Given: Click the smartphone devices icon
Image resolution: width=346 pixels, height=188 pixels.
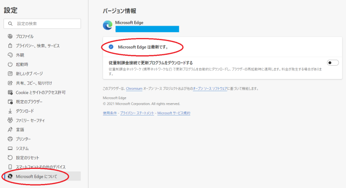Looking at the screenshot, I should coord(10,167).
